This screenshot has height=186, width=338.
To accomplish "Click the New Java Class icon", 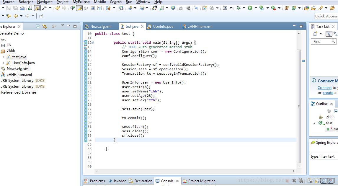I will (294, 8).
